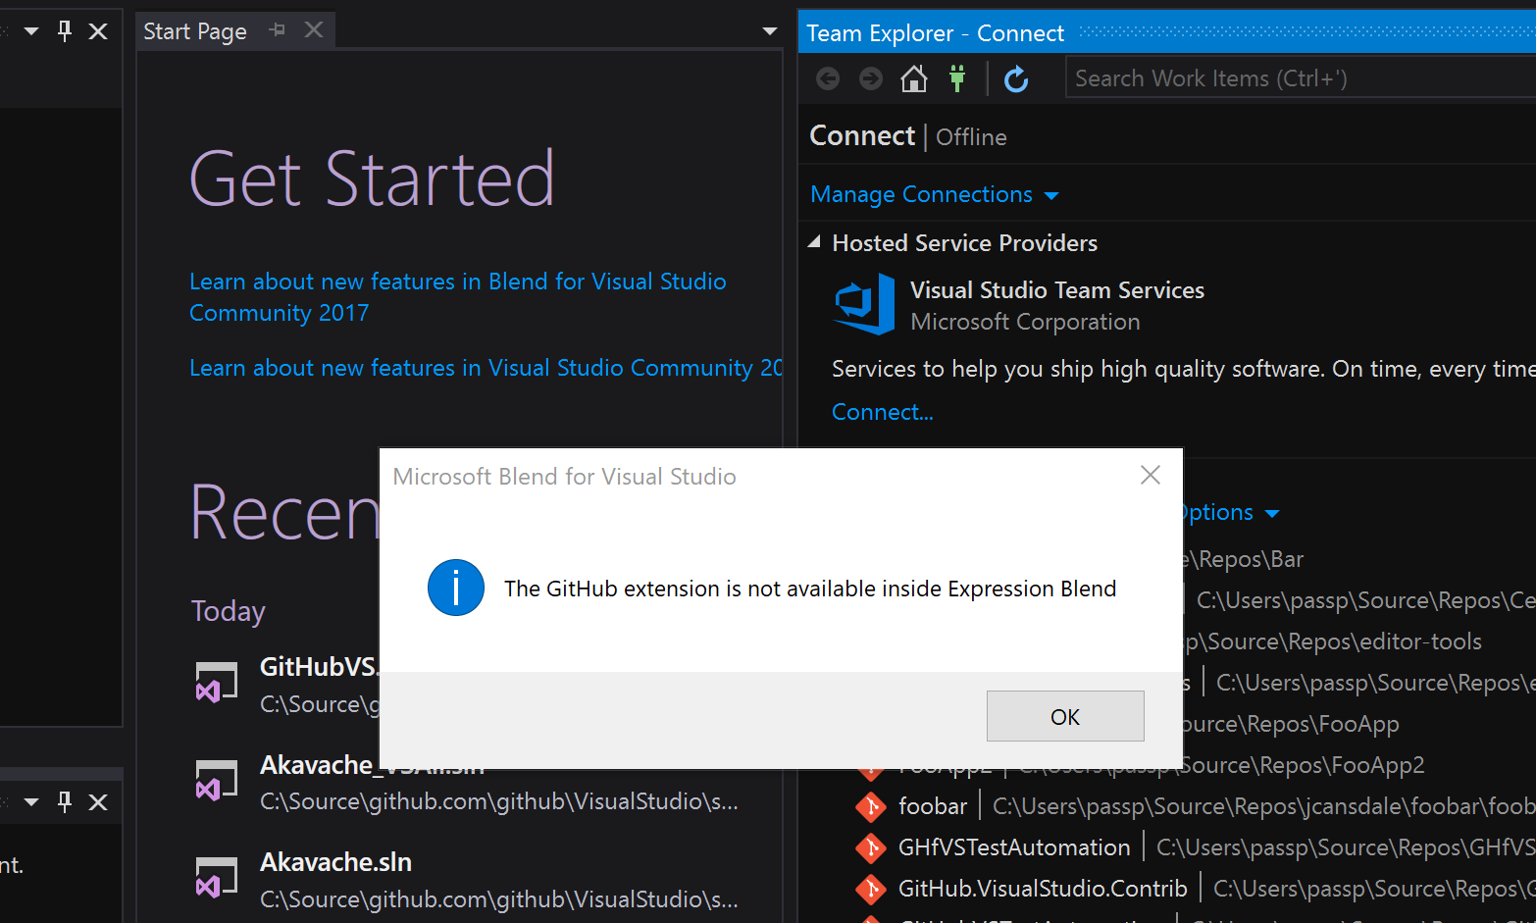Click the Team Explorer forward arrow
This screenshot has height=923, width=1536.
(x=871, y=78)
